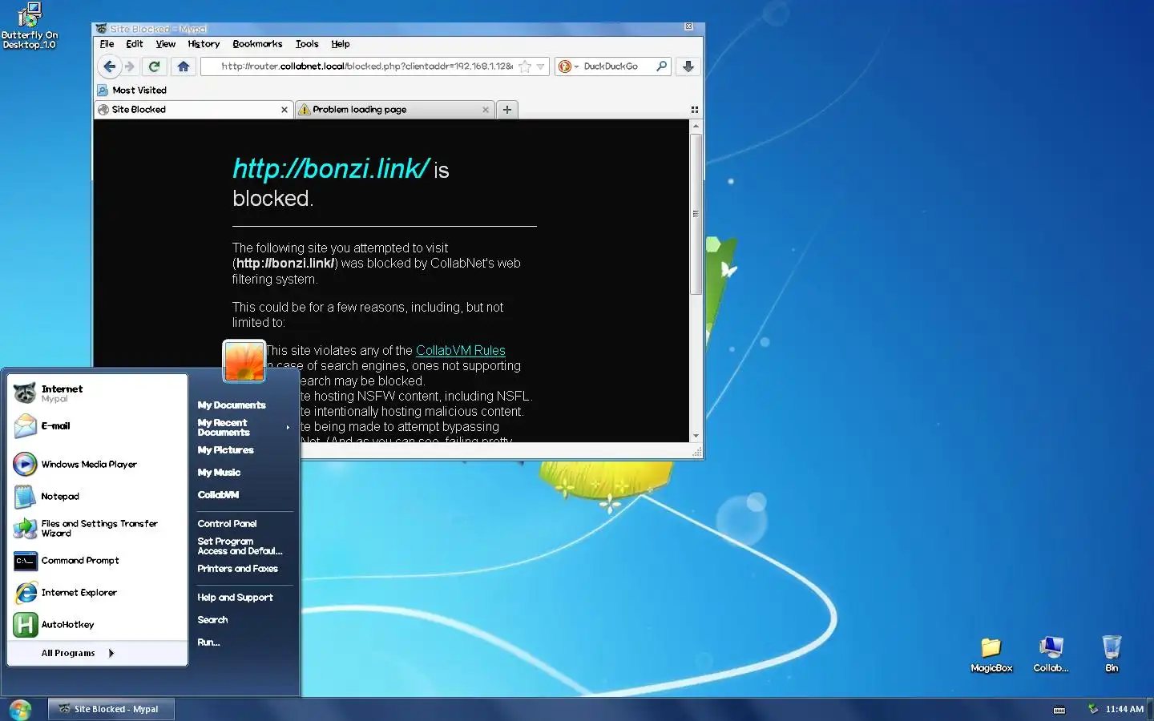Go back using the browser back arrow
The height and width of the screenshot is (721, 1154).
[110, 66]
